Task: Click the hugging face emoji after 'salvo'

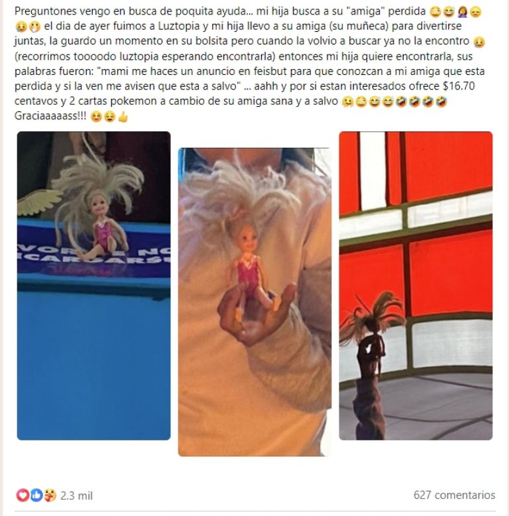Action: click(347, 101)
